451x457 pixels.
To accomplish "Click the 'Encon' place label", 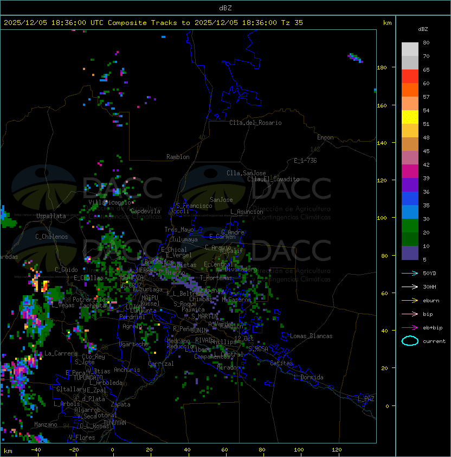I will tap(325, 137).
